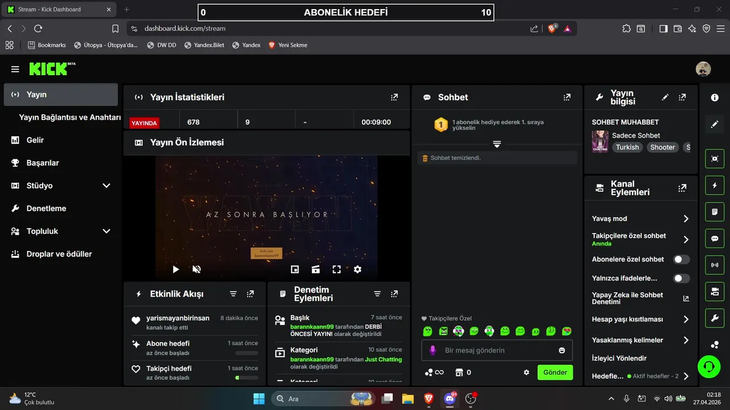Image resolution: width=730 pixels, height=410 pixels.
Task: Click the broadcast stats icon in right sidebar
Action: tap(715, 265)
